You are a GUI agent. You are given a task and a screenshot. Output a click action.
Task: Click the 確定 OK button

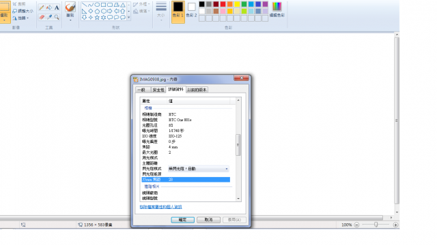tap(182, 220)
